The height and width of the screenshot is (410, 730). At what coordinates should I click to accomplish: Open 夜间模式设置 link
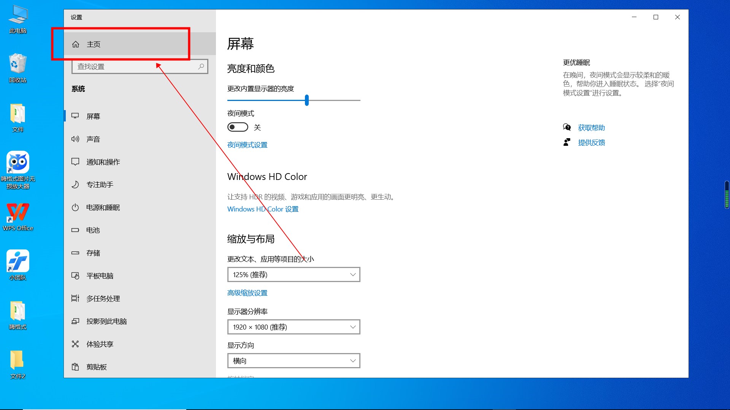pos(247,145)
